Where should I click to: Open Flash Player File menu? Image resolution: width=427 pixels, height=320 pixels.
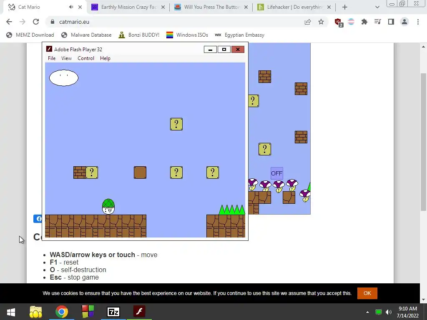point(51,58)
